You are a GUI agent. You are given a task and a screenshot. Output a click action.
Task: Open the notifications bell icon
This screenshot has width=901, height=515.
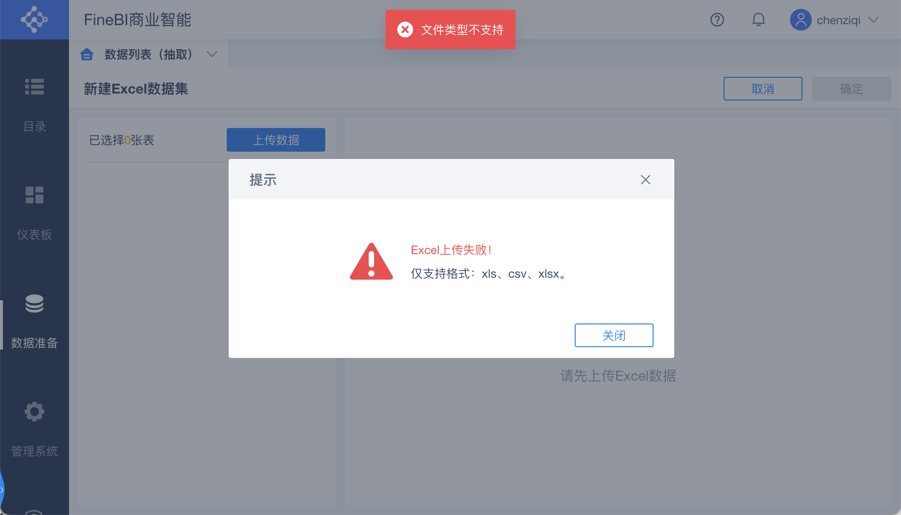tap(759, 20)
